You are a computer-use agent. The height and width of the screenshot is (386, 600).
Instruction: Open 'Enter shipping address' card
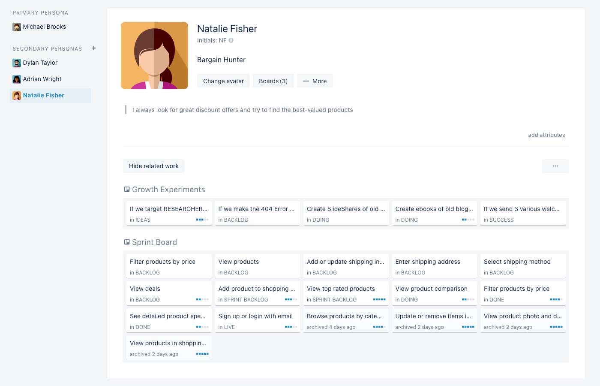point(434,266)
